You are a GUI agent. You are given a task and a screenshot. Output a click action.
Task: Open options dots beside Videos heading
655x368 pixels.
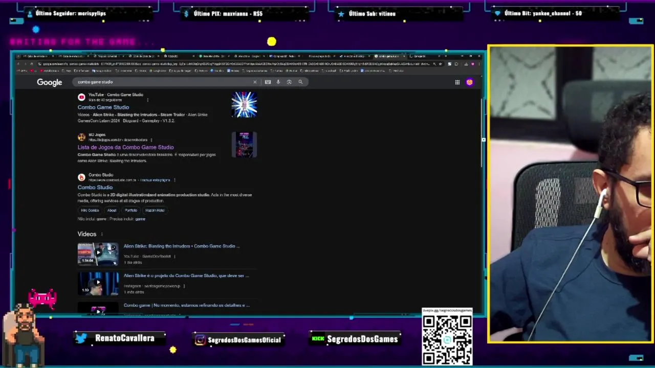click(x=102, y=234)
